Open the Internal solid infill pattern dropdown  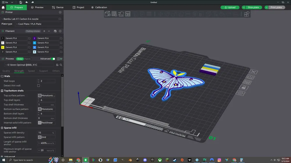46,123
